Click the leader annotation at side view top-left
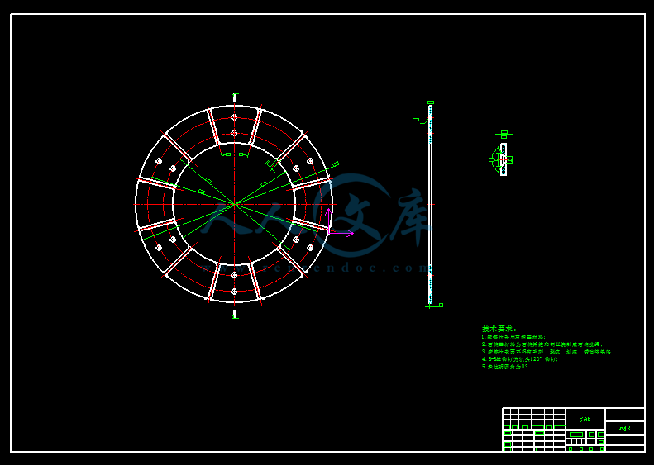The image size is (654, 465). (418, 121)
